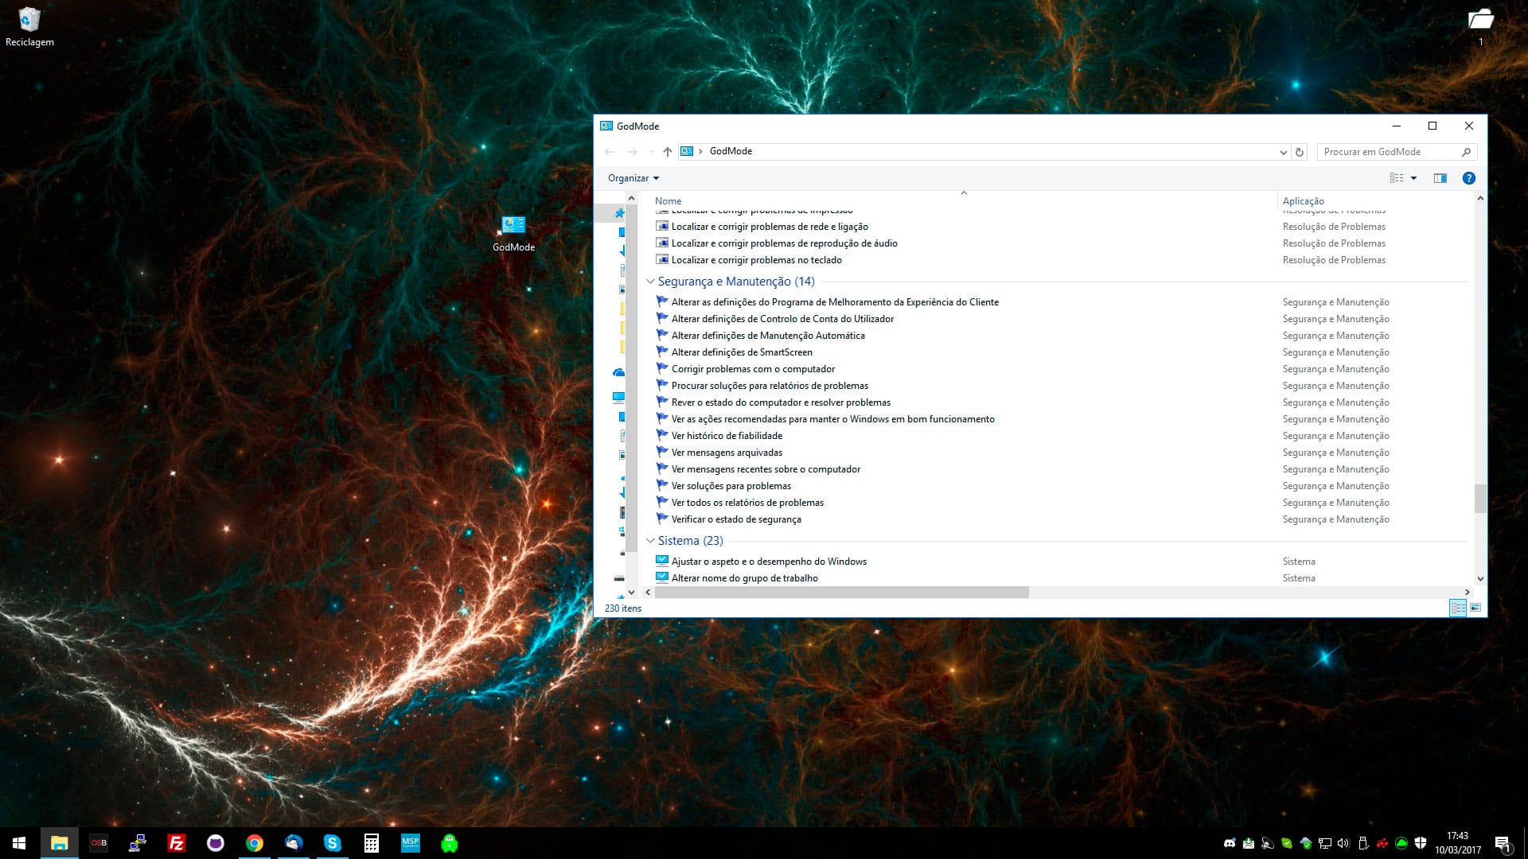
Task: Open the Windows Start menu
Action: pos(19,843)
